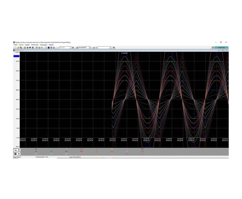
Task: Click the small device icon after SD Card
Action: click(73, 48)
